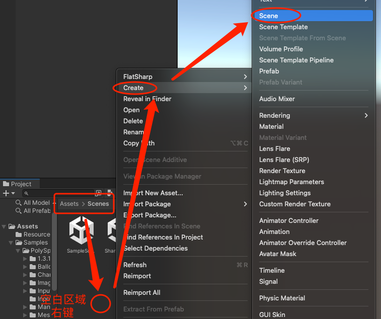This screenshot has height=319, width=381.
Task: Open the Create submenu
Action: pyautogui.click(x=185, y=88)
